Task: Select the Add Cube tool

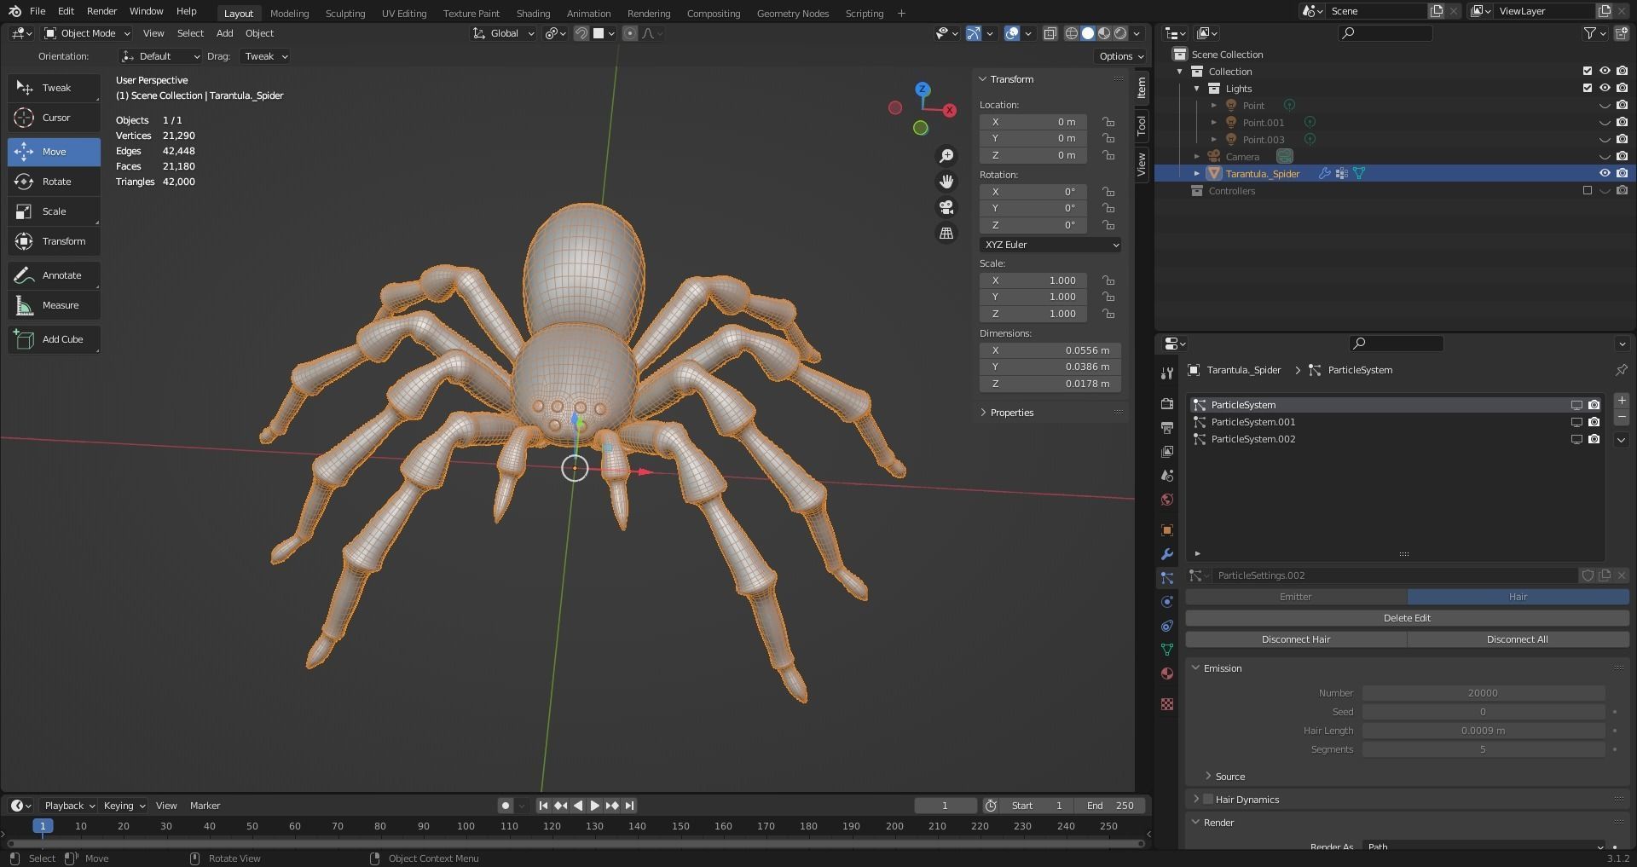Action: [55, 339]
